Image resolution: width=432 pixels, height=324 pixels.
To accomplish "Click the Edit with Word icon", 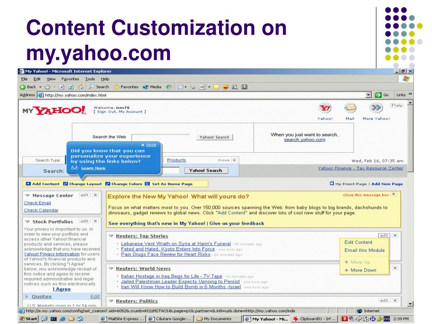I will click(x=202, y=87).
